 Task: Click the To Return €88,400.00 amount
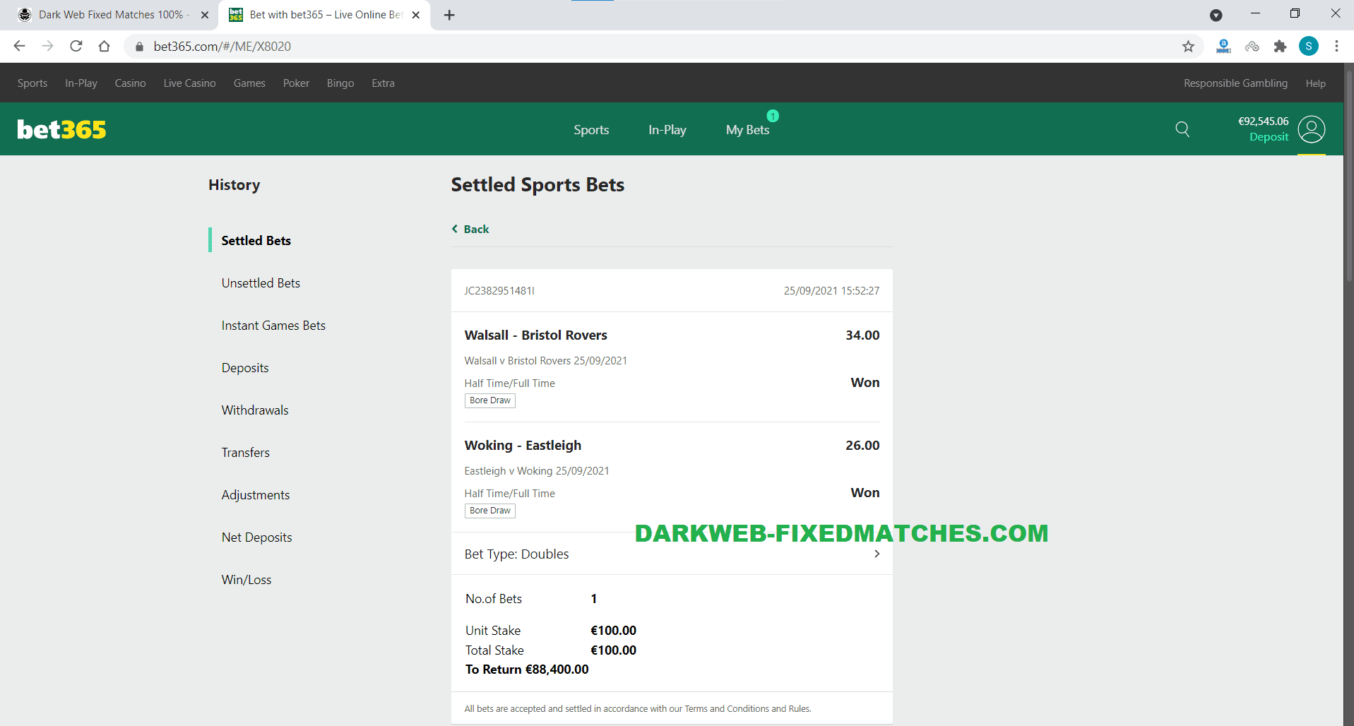tap(527, 670)
